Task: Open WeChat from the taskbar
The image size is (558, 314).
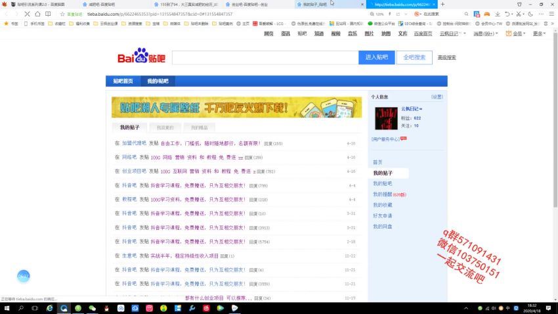Action: [x=92, y=308]
